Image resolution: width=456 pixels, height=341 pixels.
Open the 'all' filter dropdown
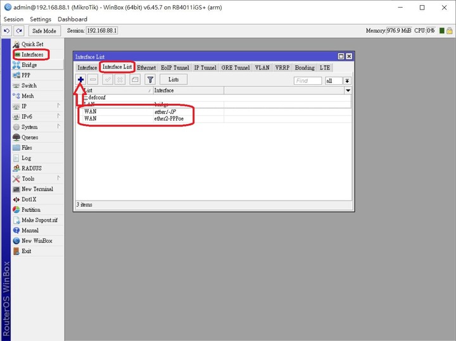pyautogui.click(x=347, y=81)
